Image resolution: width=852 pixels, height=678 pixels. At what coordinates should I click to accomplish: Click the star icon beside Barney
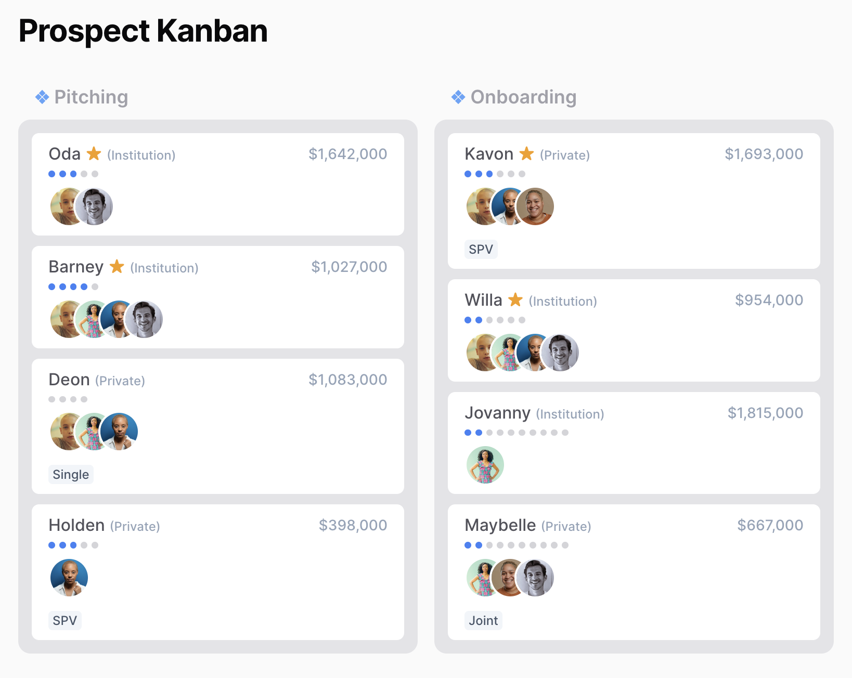(117, 267)
